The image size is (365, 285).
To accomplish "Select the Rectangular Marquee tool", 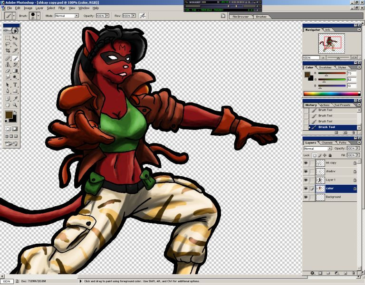I will 8,38.
